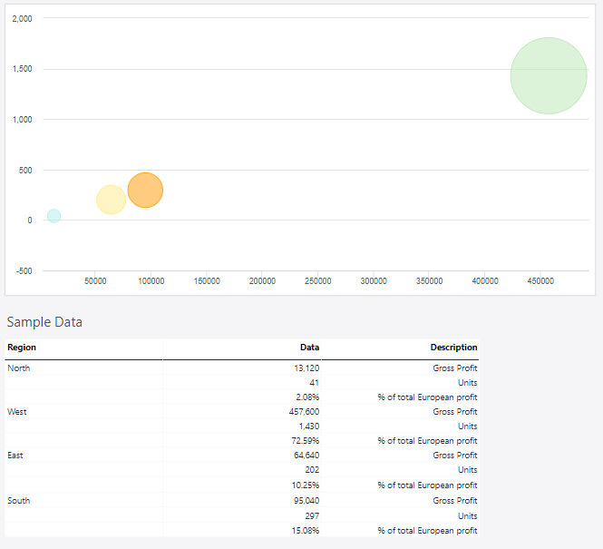Select the small teal bubble near zero
The image size is (603, 549).
point(53,216)
